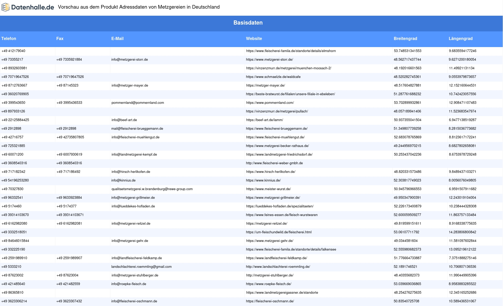503x306 pixels.
Task: Click latitude value 49.0344581604
Action: pyautogui.click(x=406, y=241)
